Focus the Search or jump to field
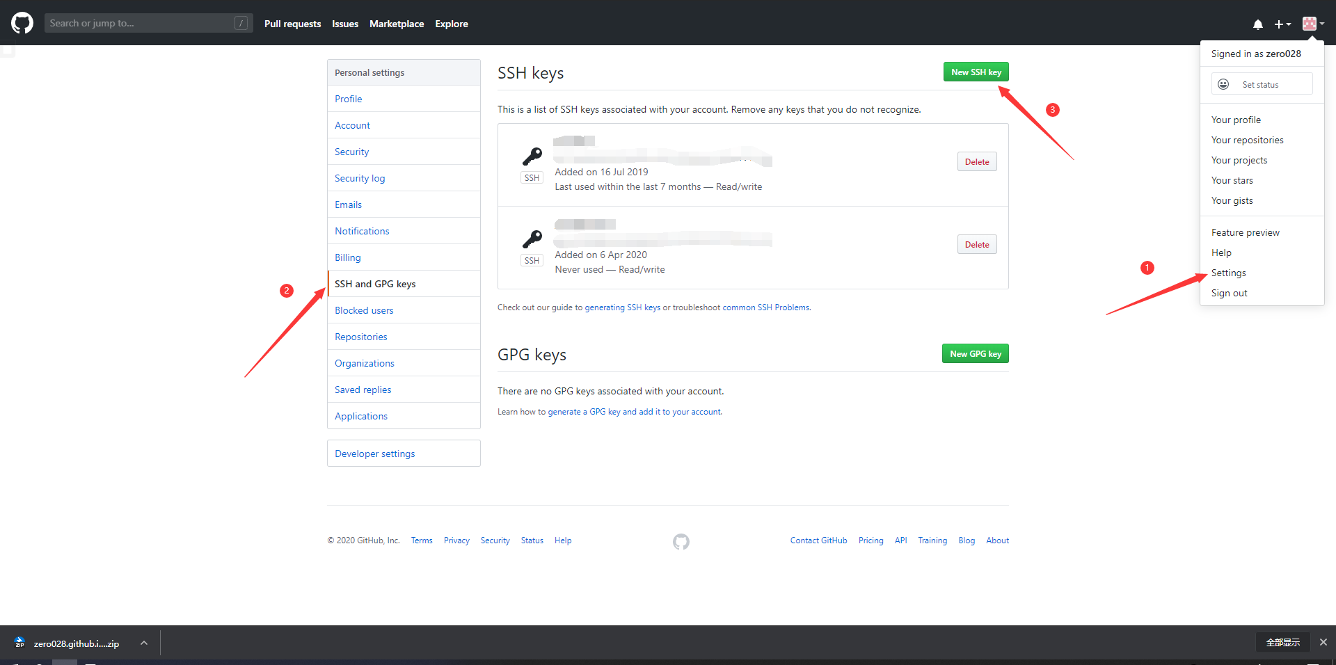The width and height of the screenshot is (1336, 665). pyautogui.click(x=148, y=23)
